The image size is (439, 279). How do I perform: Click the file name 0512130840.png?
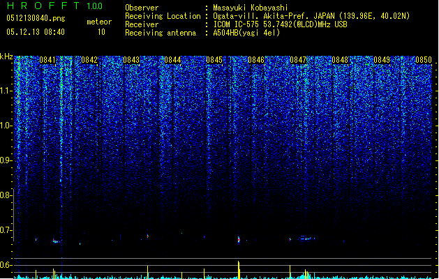[x=36, y=18]
